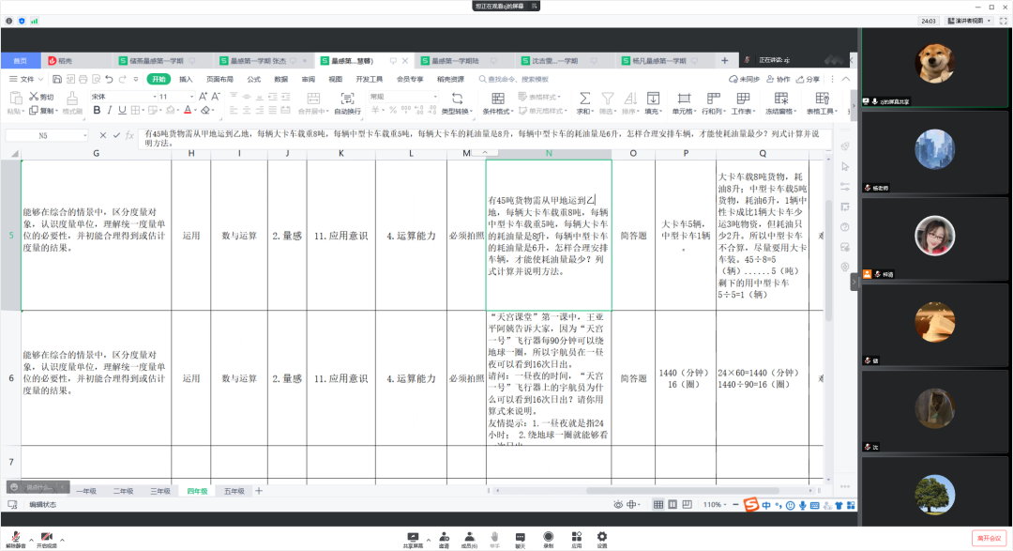Open the File (文件) menu dropdown
1013x551 pixels.
(26, 79)
